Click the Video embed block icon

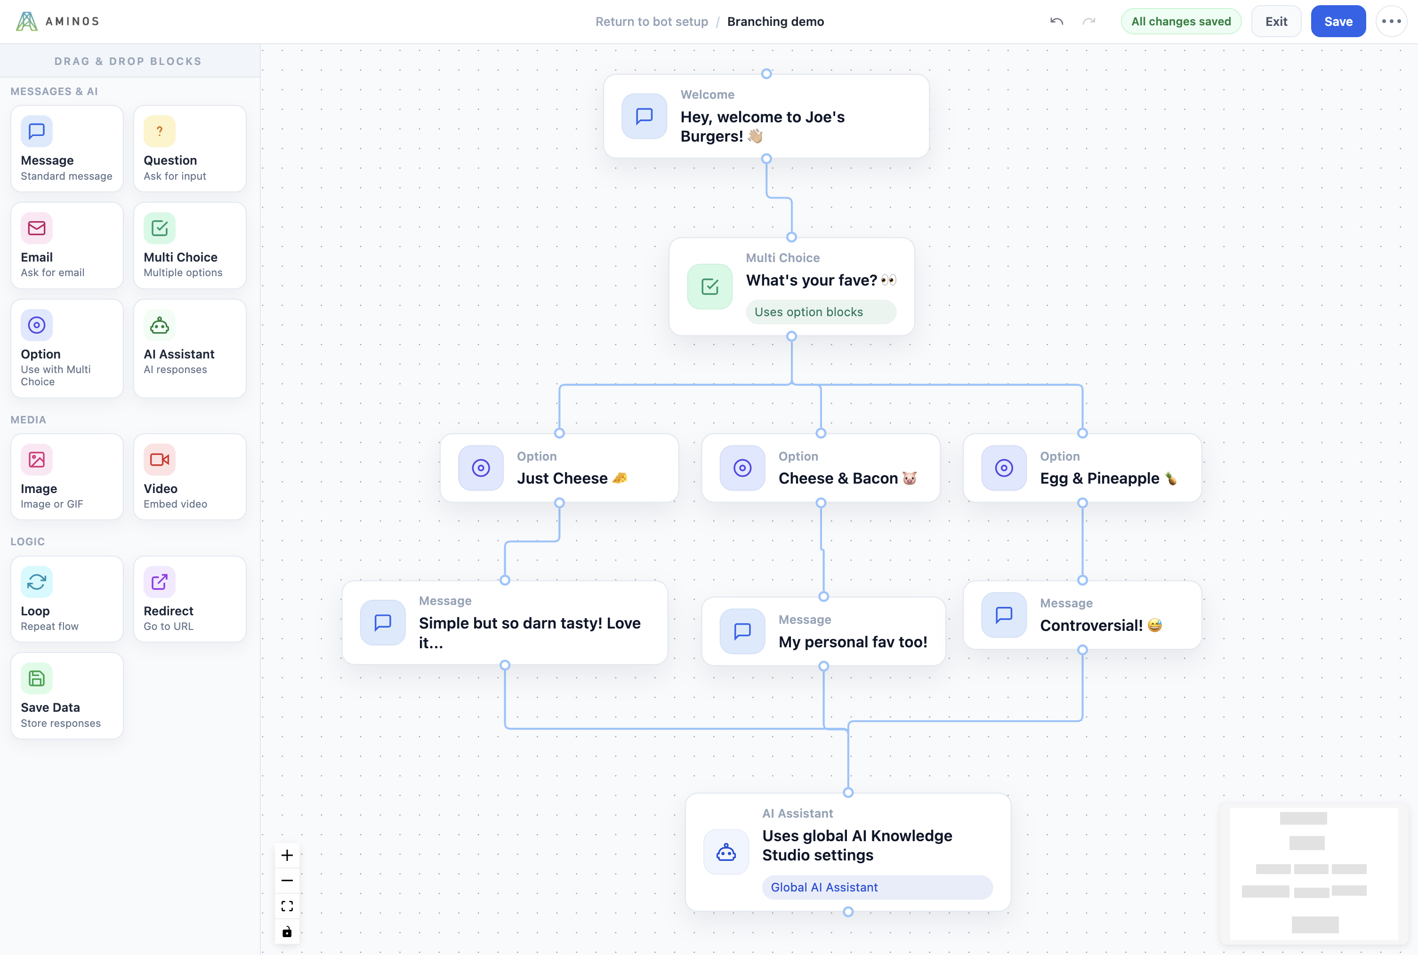(159, 460)
